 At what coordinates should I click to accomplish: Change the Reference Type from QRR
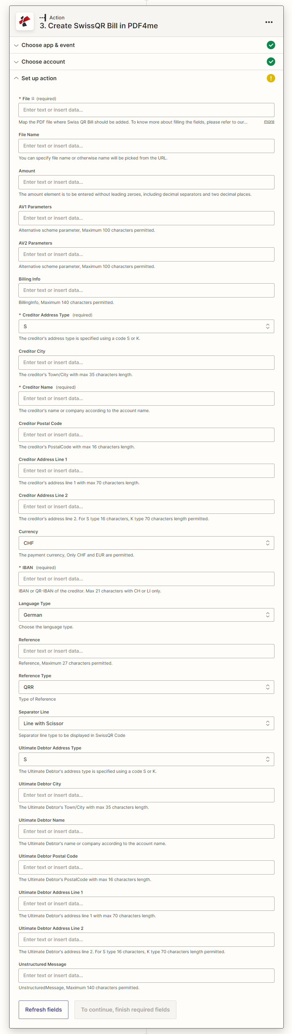(x=146, y=687)
